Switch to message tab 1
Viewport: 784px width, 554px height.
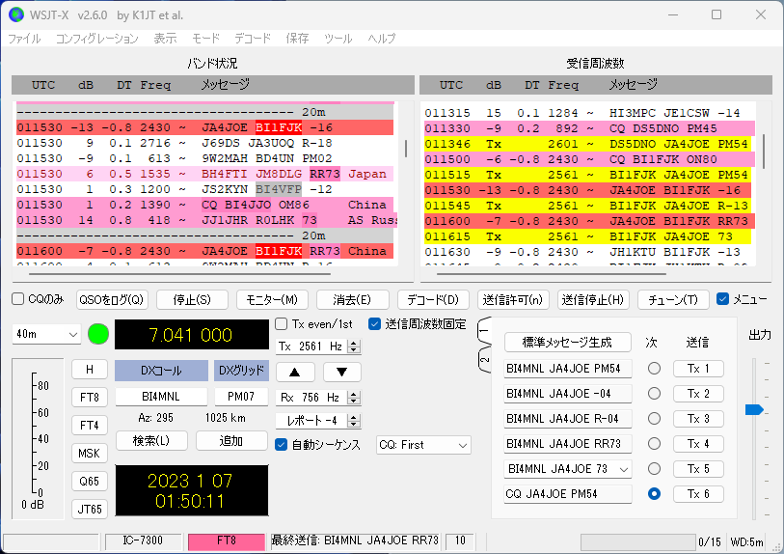coord(484,331)
